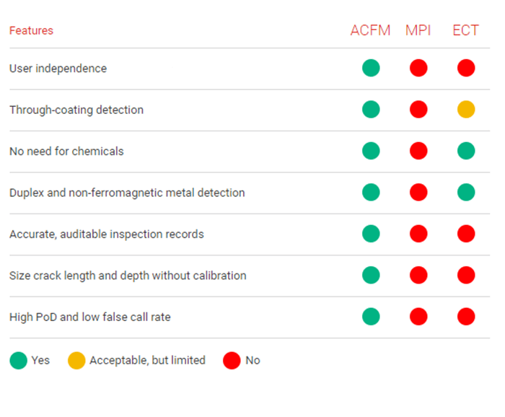The height and width of the screenshot is (417, 505).
Task: Click the MPI column header
Action: (418, 30)
